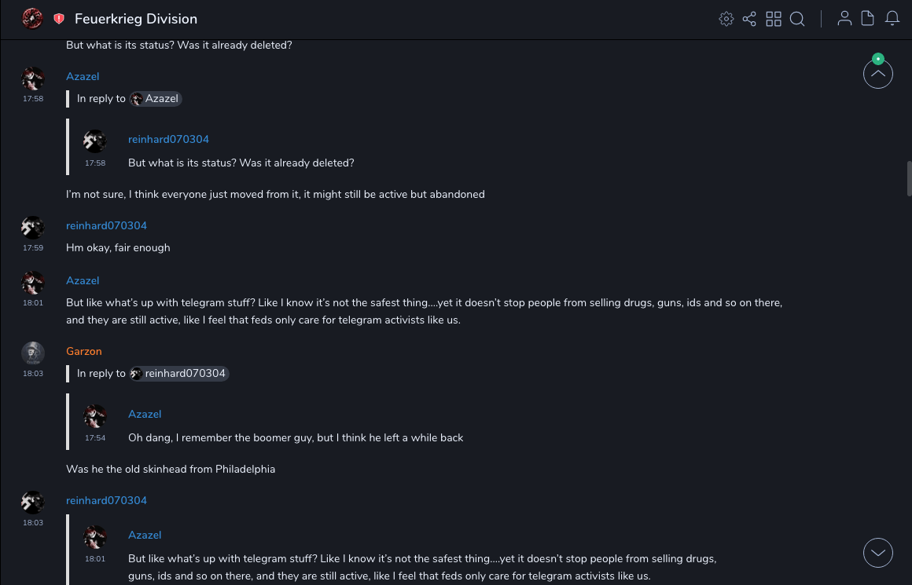Click Garzon's avatar picture
The width and height of the screenshot is (912, 585).
pos(32,353)
